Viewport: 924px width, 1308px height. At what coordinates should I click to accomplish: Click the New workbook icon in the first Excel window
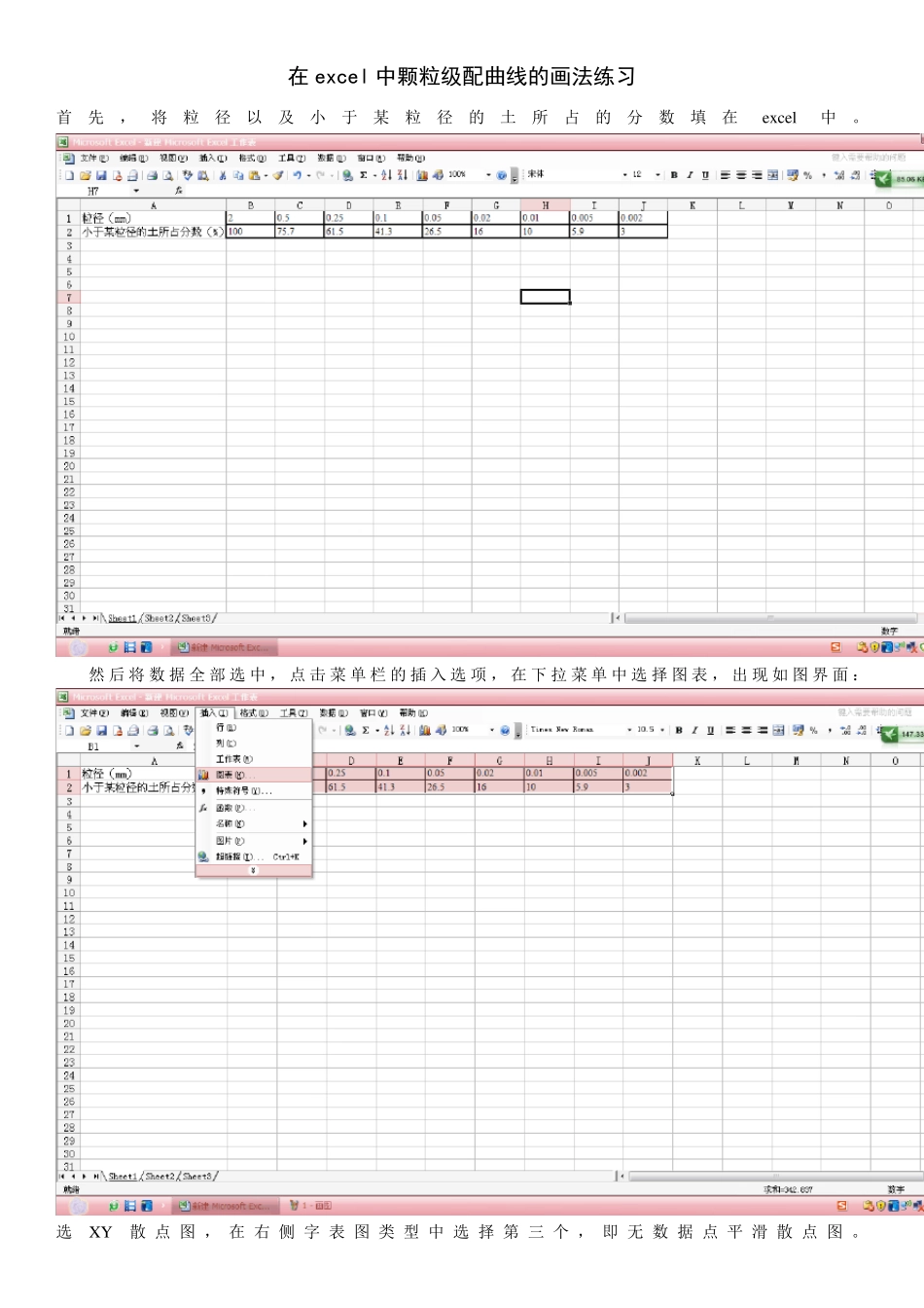pyautogui.click(x=70, y=175)
